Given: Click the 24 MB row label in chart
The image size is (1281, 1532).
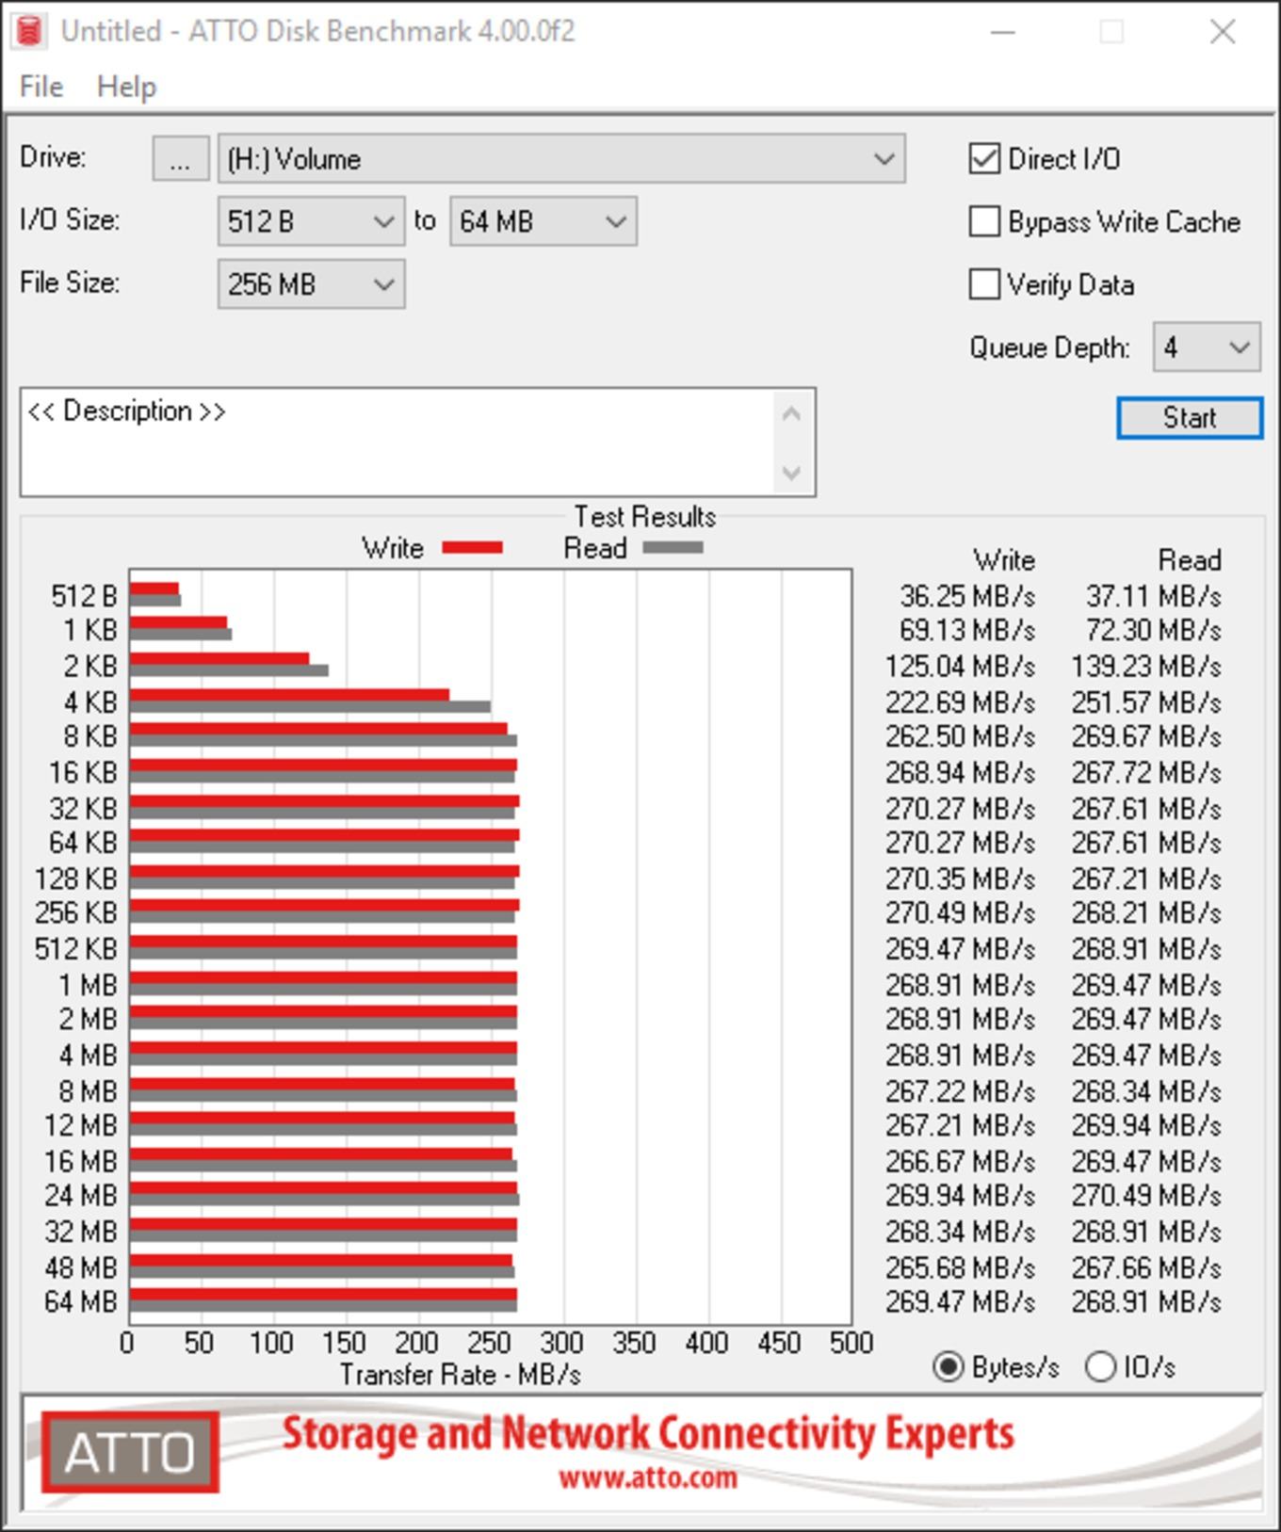Looking at the screenshot, I should 81,1196.
